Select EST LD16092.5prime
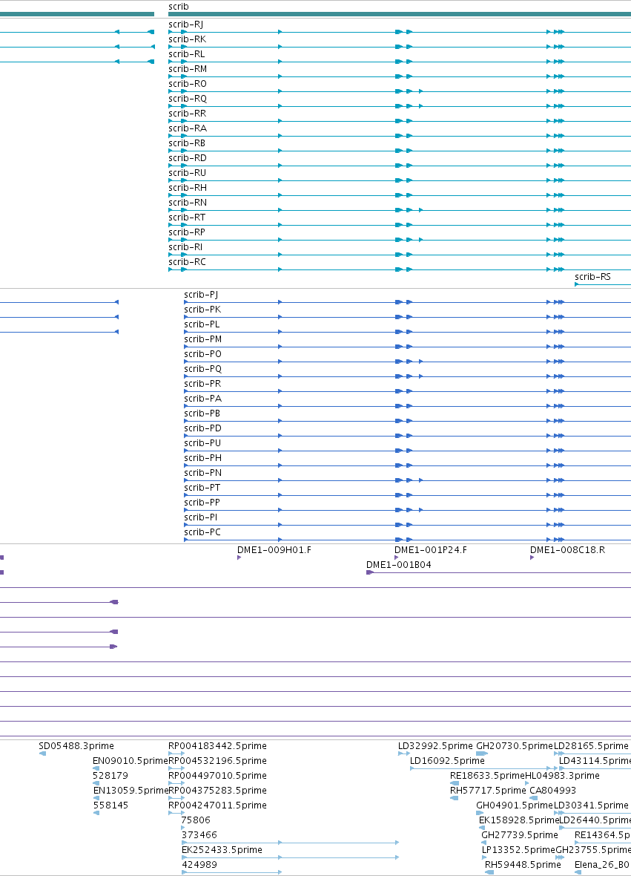The image size is (631, 876). click(x=447, y=761)
